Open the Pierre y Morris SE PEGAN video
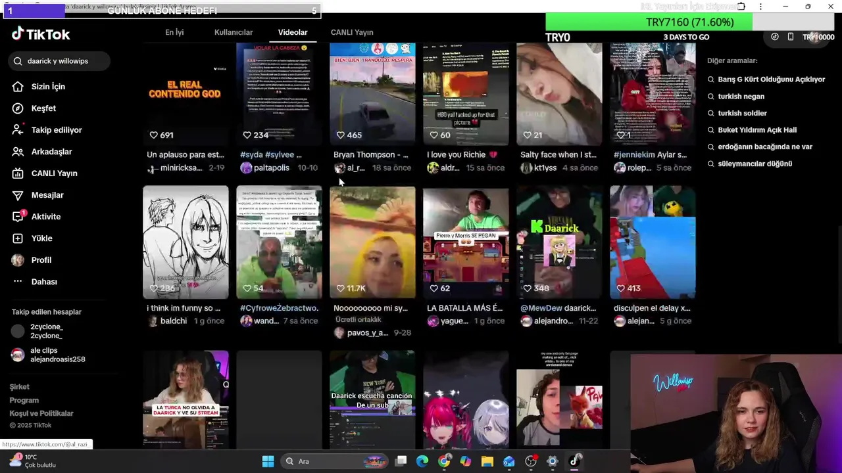Viewport: 842px width, 473px height. coord(466,242)
